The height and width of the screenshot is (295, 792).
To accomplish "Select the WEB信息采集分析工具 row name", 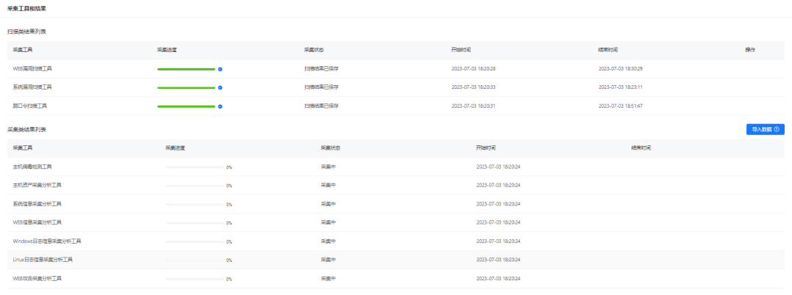I will (37, 222).
